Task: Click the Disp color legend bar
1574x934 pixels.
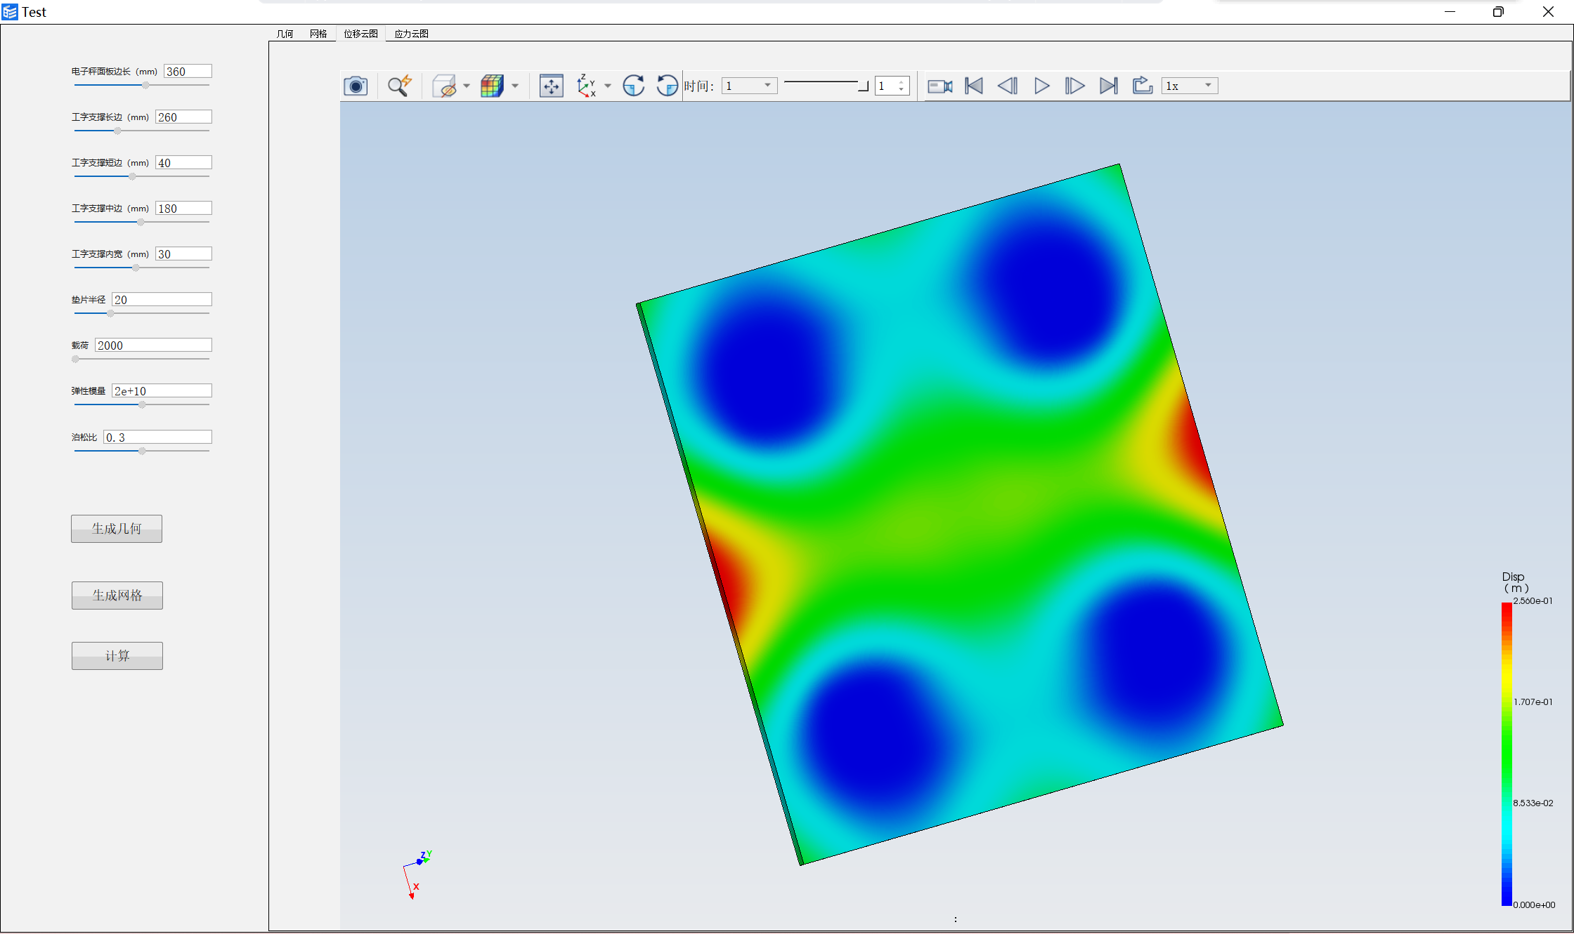Action: click(1507, 754)
